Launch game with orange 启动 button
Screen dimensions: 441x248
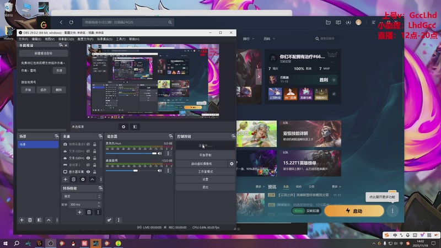point(354,211)
